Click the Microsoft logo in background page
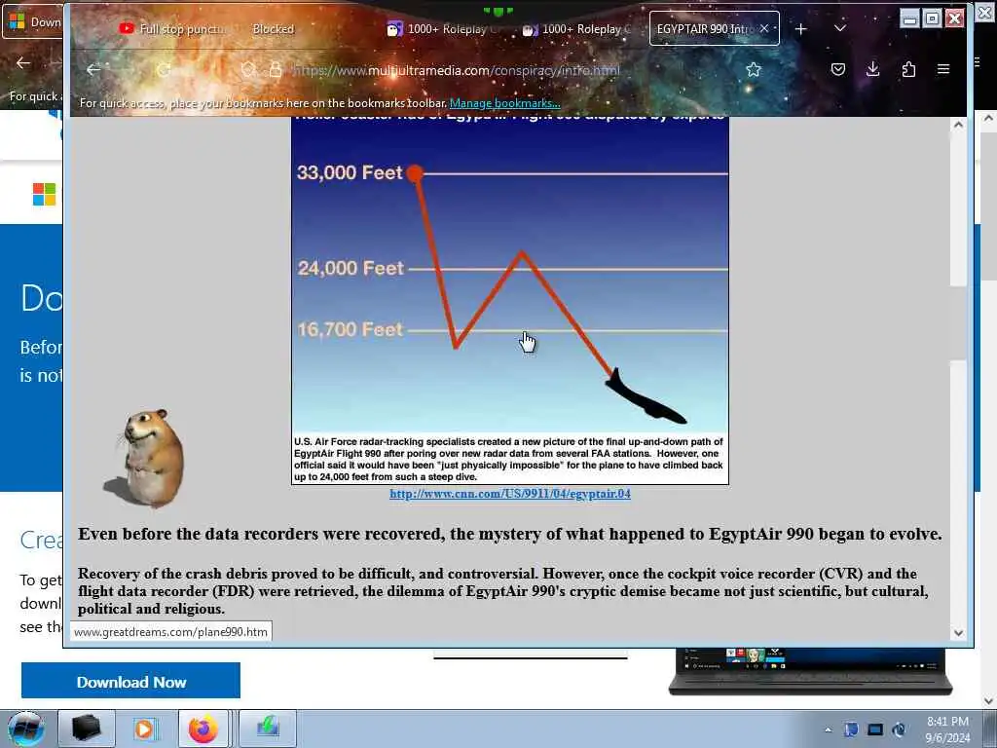The width and height of the screenshot is (997, 748). (45, 195)
